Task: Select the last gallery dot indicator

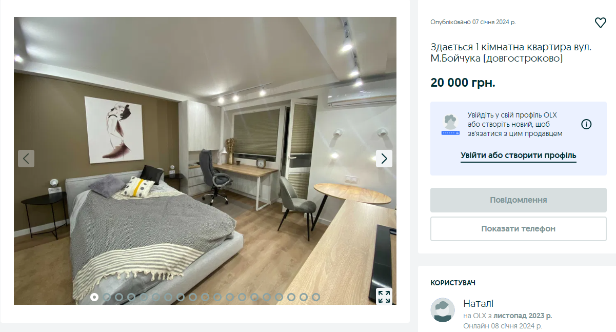Action: pyautogui.click(x=316, y=297)
